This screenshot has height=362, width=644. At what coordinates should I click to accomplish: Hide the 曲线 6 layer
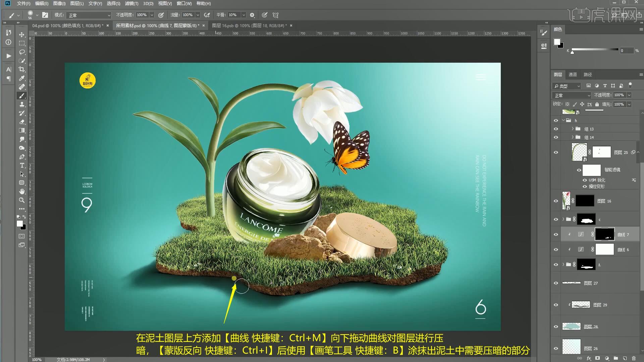pyautogui.click(x=556, y=250)
